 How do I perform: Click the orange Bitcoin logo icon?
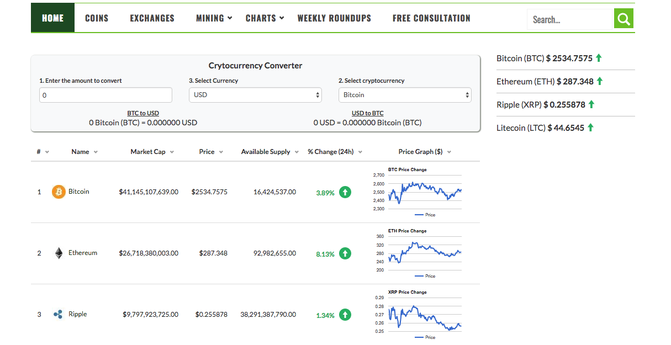(x=59, y=192)
